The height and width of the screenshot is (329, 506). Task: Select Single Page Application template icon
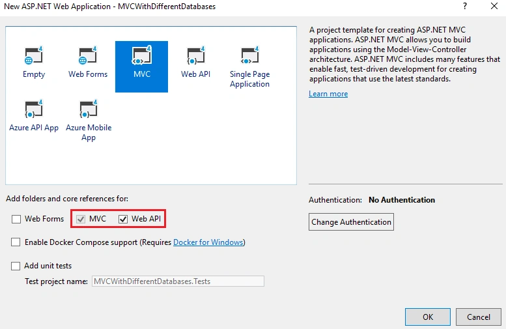pos(250,55)
